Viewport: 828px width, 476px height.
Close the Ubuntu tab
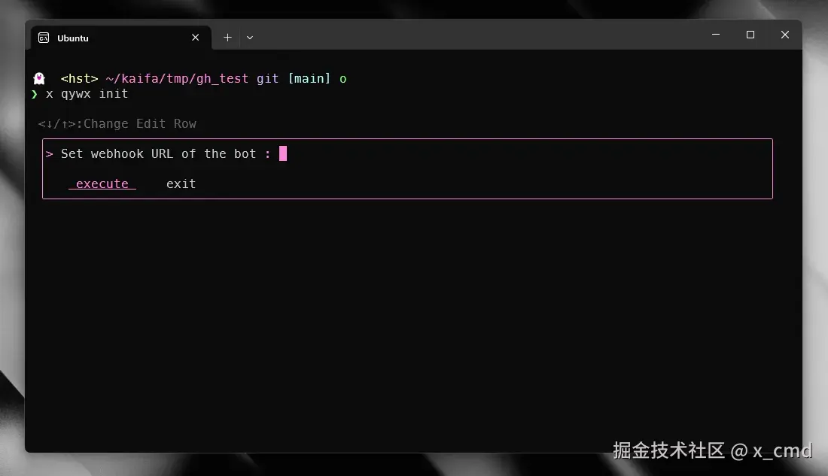click(195, 38)
